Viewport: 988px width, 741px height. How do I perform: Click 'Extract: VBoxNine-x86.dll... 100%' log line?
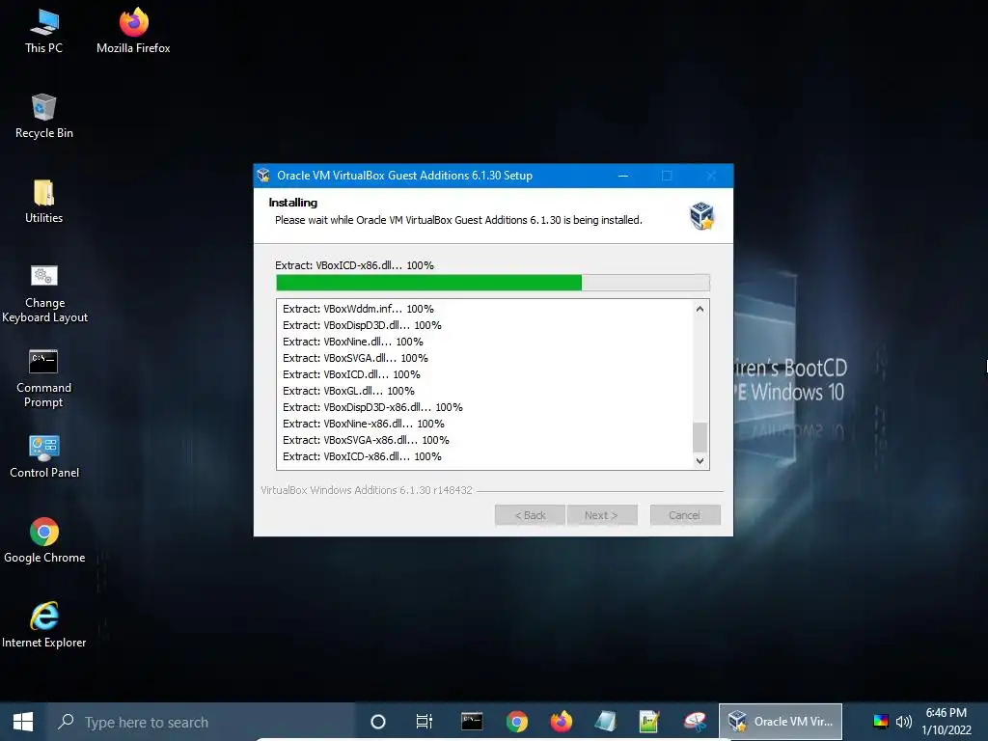pyautogui.click(x=364, y=424)
